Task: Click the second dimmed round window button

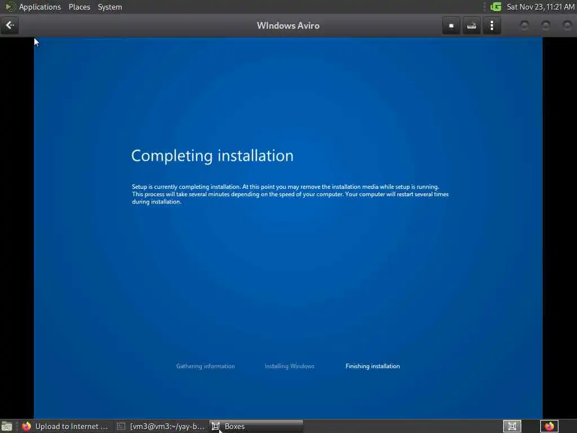Action: [x=545, y=25]
